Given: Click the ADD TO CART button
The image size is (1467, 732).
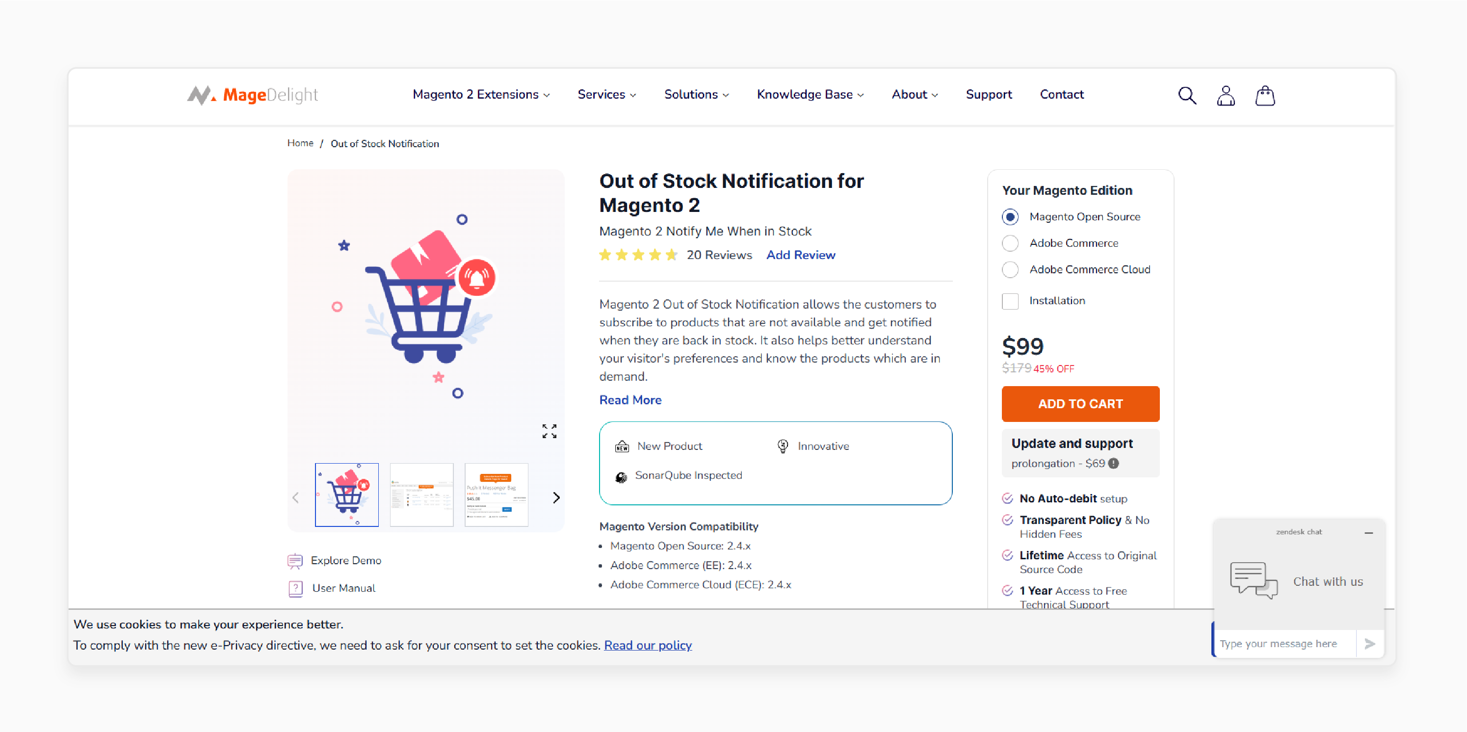Looking at the screenshot, I should click(x=1080, y=404).
